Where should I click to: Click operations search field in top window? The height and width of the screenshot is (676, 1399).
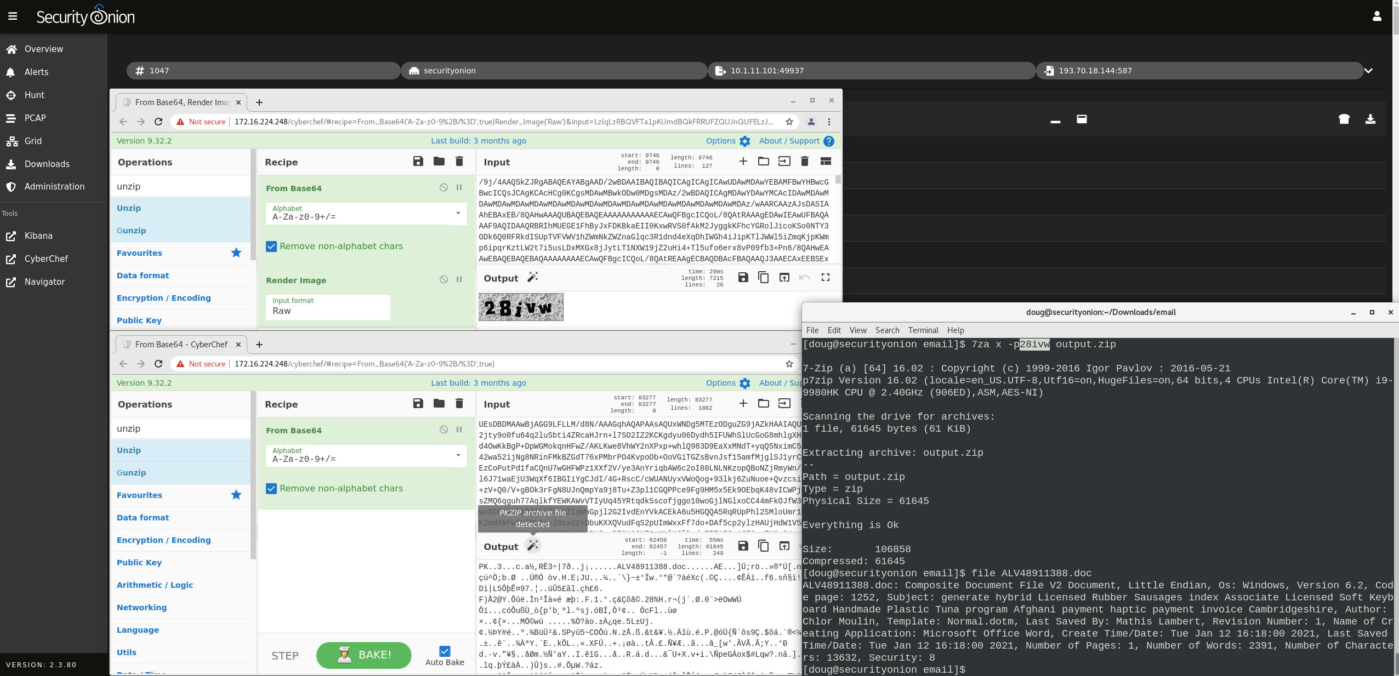click(x=180, y=186)
